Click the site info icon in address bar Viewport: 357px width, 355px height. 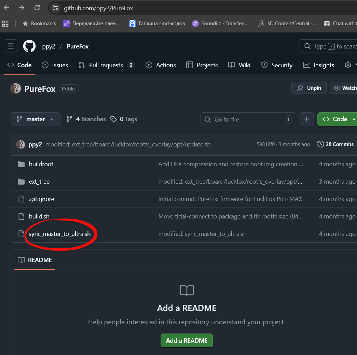(56, 8)
